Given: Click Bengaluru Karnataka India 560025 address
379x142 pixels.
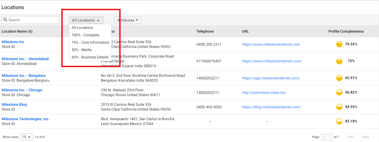Looking at the screenshot, I should (129, 80).
